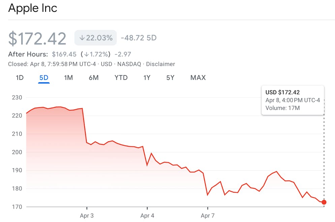Show the MAX chart range

pos(198,78)
